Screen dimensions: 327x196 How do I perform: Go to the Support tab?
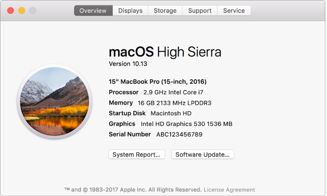(x=199, y=10)
